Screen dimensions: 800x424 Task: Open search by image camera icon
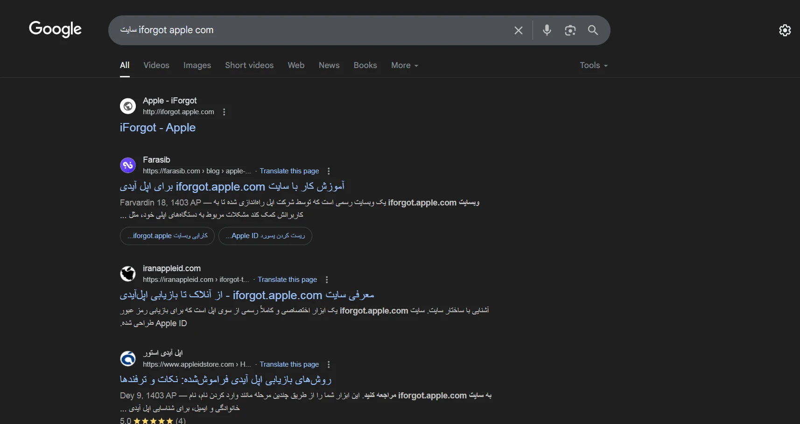(570, 30)
